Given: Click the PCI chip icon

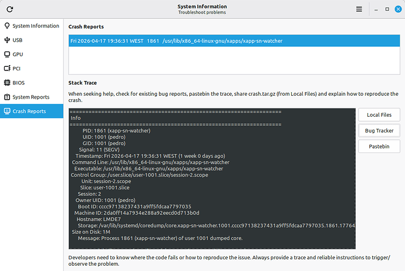Looking at the screenshot, I should tap(7, 68).
